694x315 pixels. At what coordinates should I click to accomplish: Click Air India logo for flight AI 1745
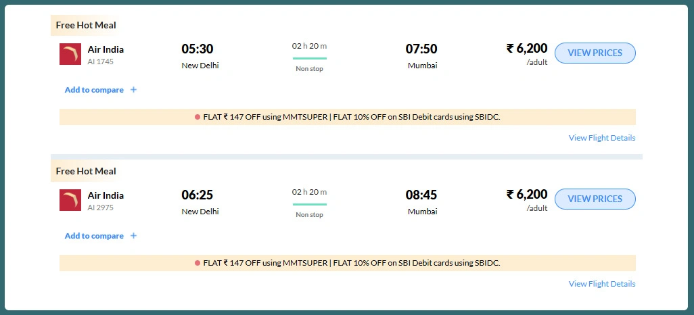click(70, 54)
